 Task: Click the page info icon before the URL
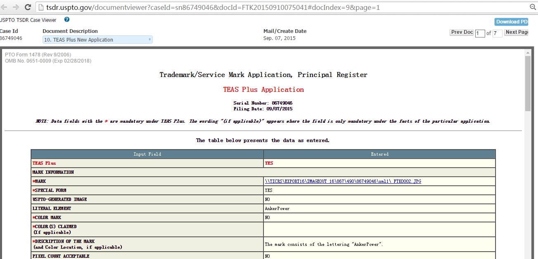(x=40, y=7)
